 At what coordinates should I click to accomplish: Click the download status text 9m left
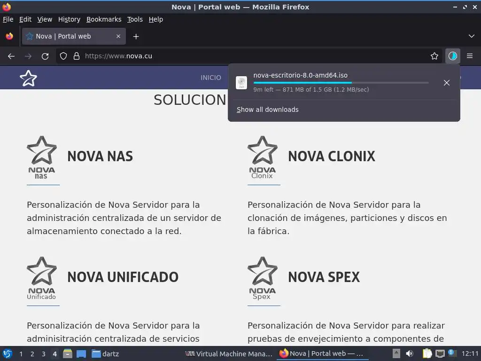point(311,90)
